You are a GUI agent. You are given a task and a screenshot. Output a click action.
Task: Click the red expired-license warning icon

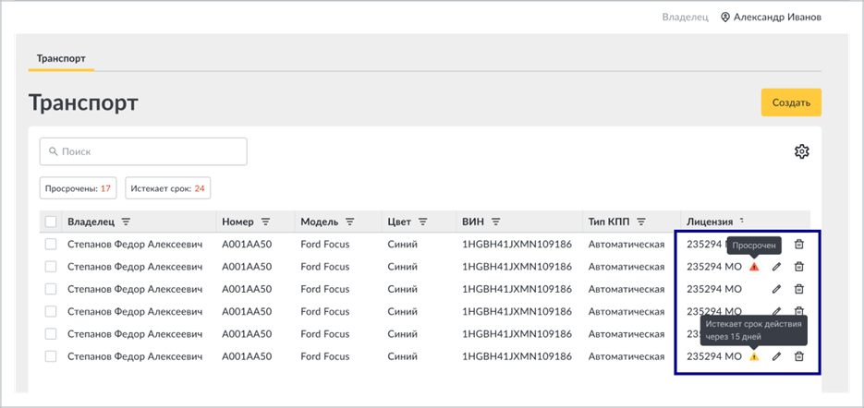754,267
